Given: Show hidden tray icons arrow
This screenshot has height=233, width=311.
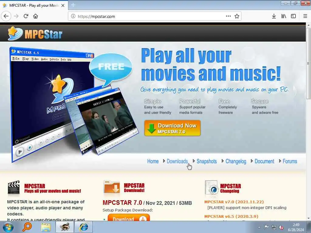Looking at the screenshot, I should [x=259, y=227].
